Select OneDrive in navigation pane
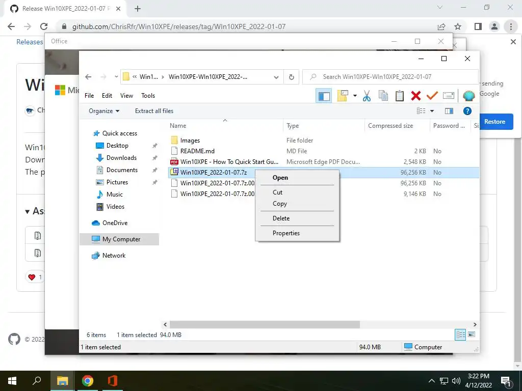The image size is (522, 391). [115, 223]
